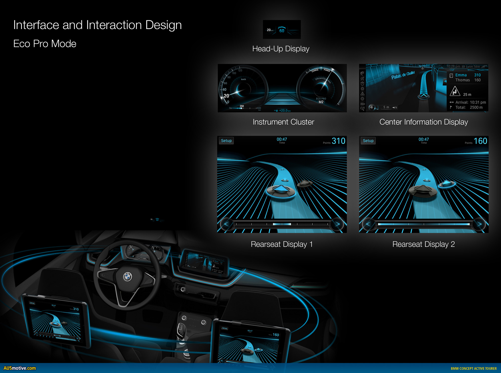
Task: Click right arrow on Rearseat Display 1
Action: [x=337, y=224]
